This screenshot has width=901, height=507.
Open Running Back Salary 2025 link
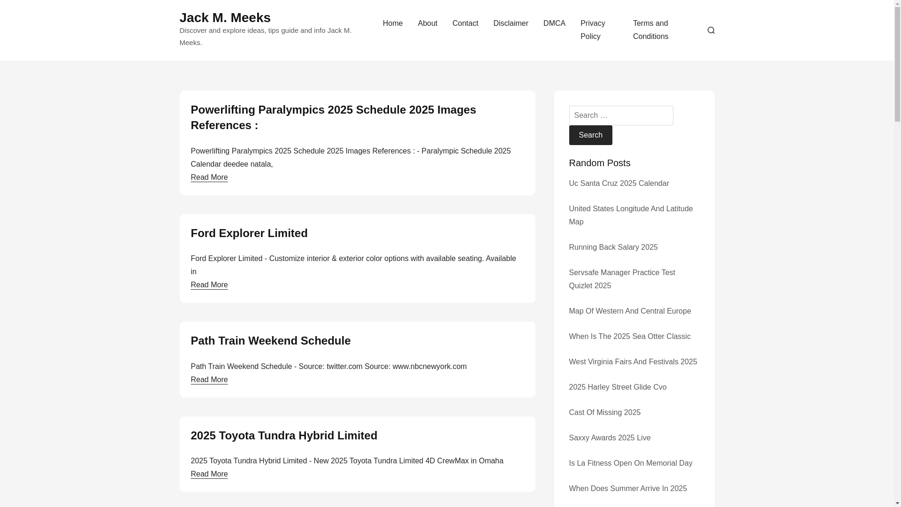(x=613, y=247)
